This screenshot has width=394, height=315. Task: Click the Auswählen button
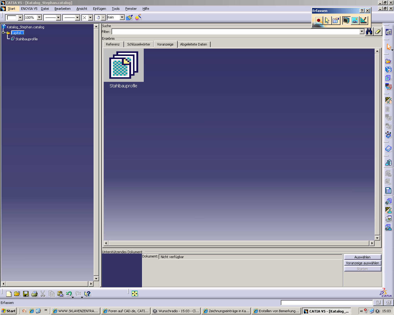(x=362, y=257)
